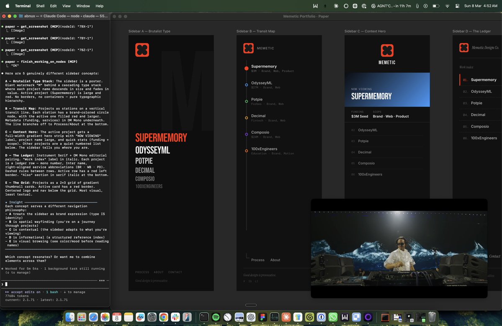Click the date and time in menu bar
502x326 pixels.
481,6
